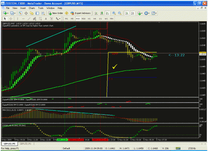Open the Charts menu

pyautogui.click(x=32, y=8)
